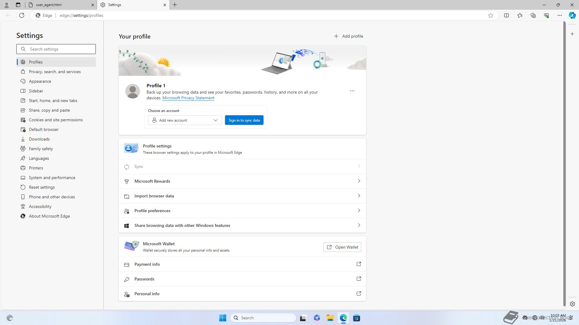Click the Open Wallet button
579x325 pixels.
point(342,247)
